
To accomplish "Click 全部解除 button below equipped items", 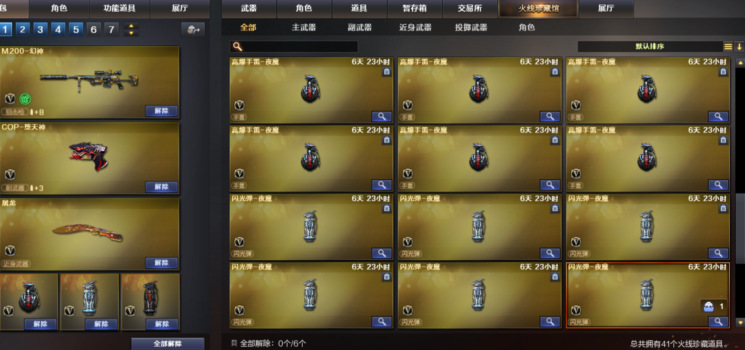I will pyautogui.click(x=168, y=343).
